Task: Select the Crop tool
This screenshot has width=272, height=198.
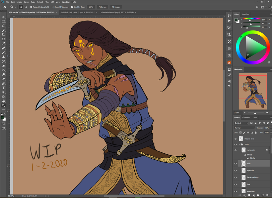Action: (3, 35)
